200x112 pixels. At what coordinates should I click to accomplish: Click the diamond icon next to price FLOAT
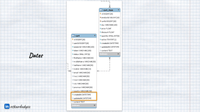click(100, 28)
